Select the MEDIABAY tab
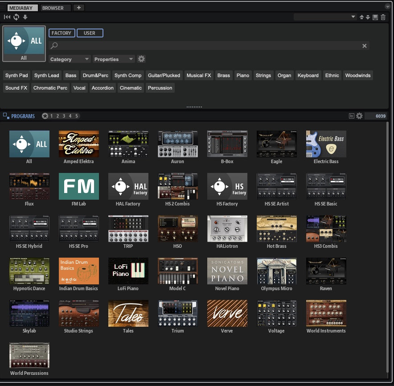The width and height of the screenshot is (394, 386). pyautogui.click(x=23, y=8)
